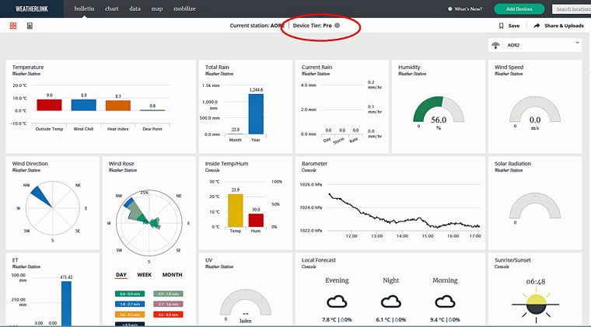
Task: Click the 4.5 - 8.9 m/s legend swatch
Action: point(168,315)
